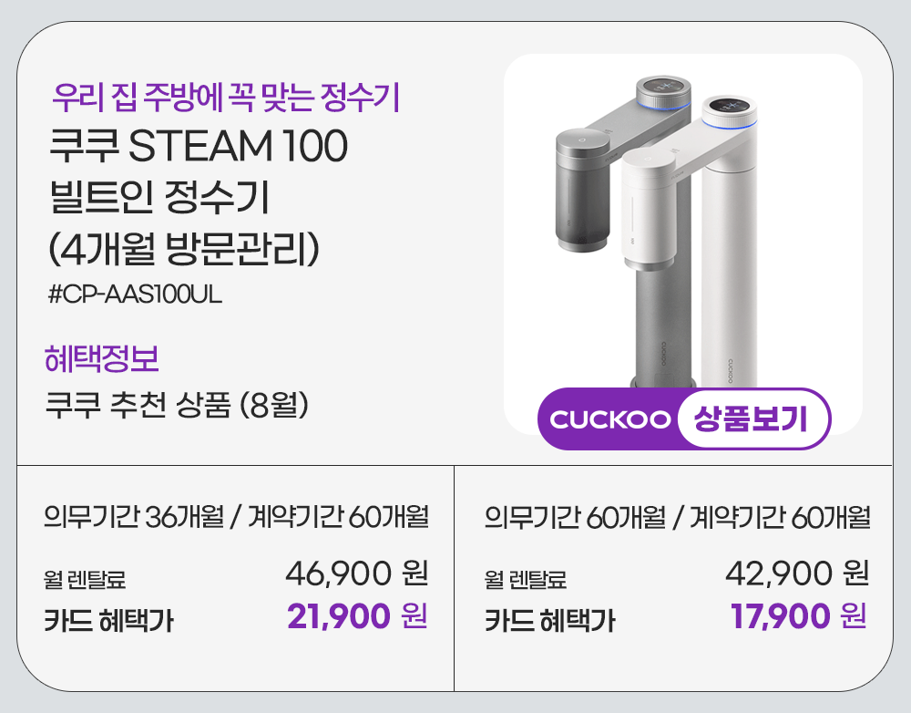Click 카드 혜택가 label in 36개월 plan

point(109,621)
